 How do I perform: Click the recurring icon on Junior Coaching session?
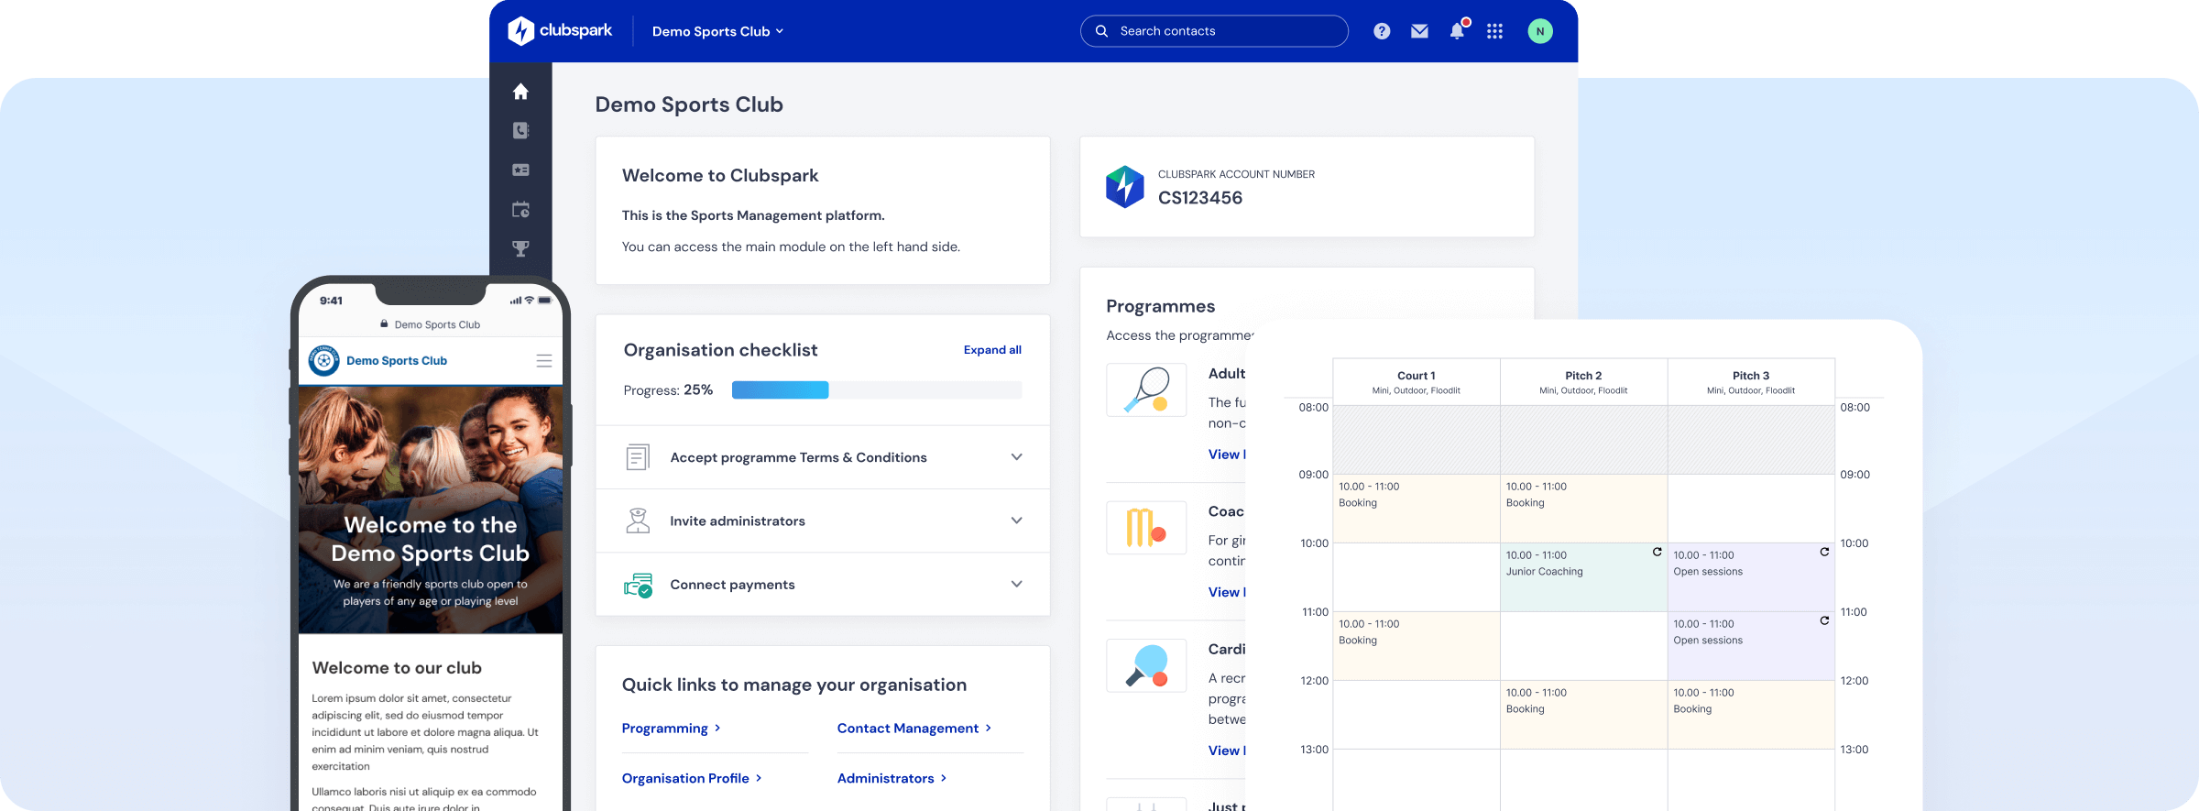coord(1657,552)
